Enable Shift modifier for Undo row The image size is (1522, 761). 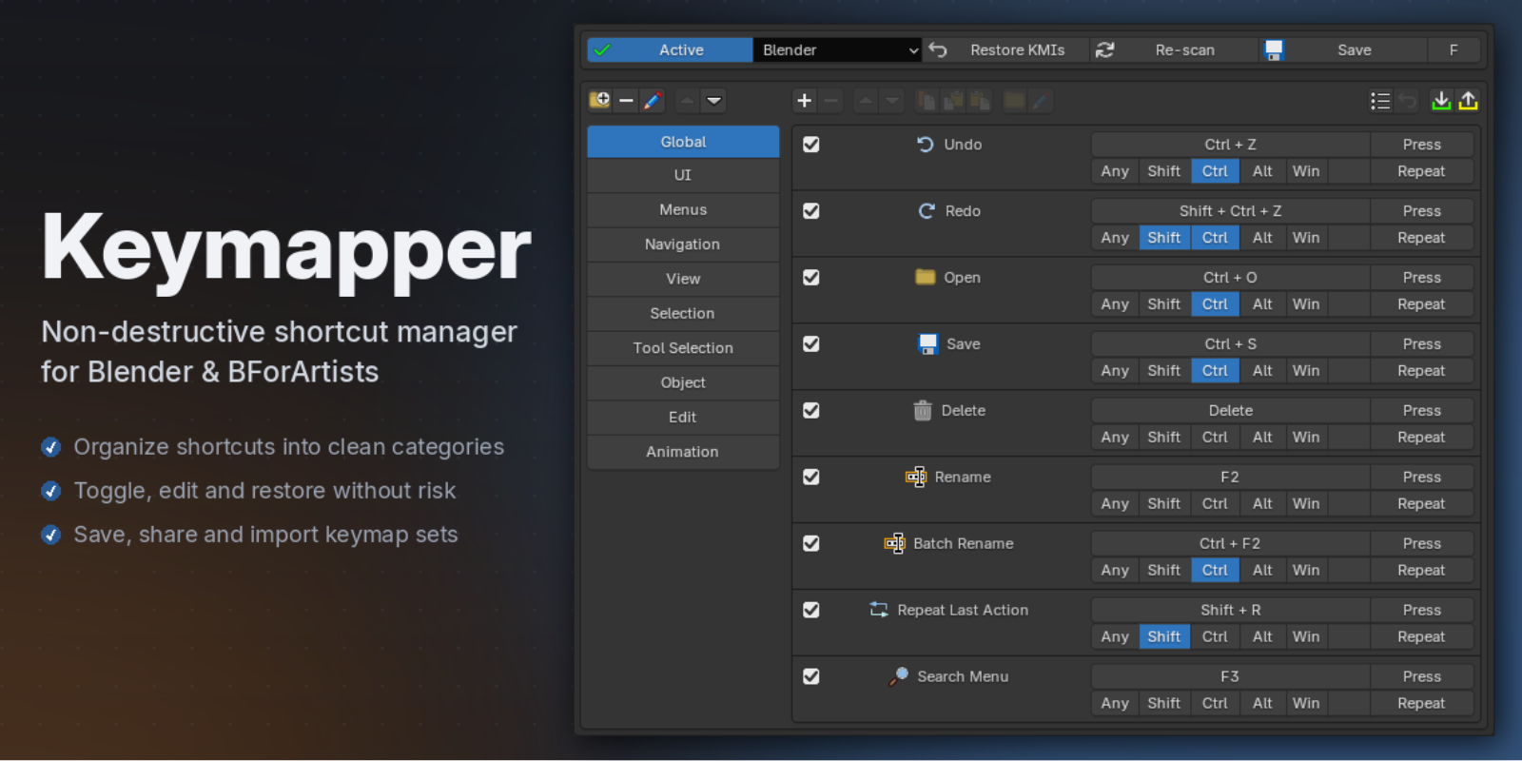pos(1164,171)
